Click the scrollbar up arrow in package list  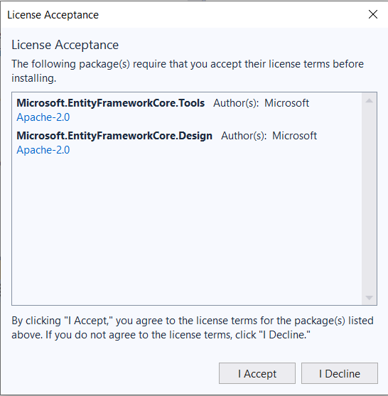tap(369, 100)
